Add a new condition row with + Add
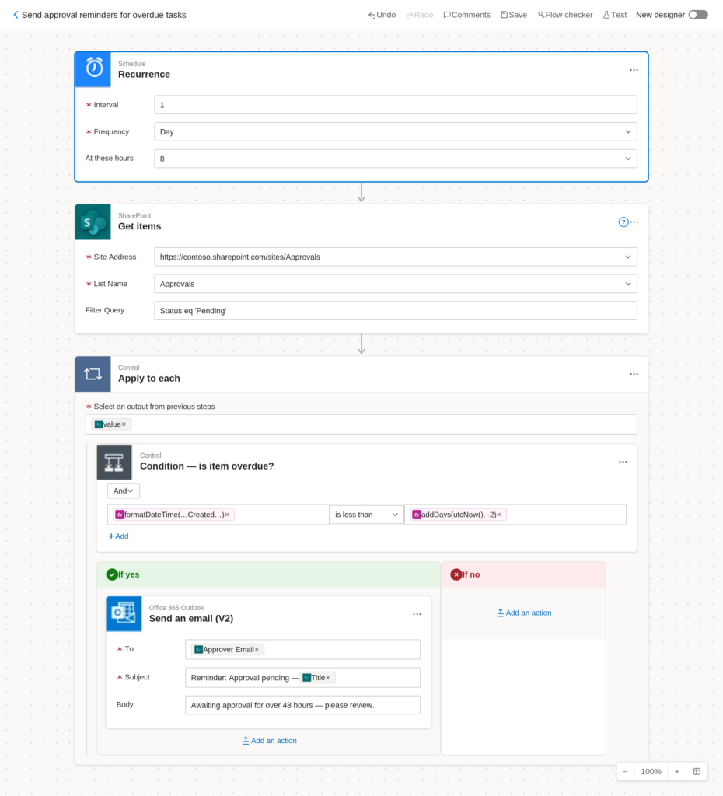Image resolution: width=723 pixels, height=796 pixels. 118,536
